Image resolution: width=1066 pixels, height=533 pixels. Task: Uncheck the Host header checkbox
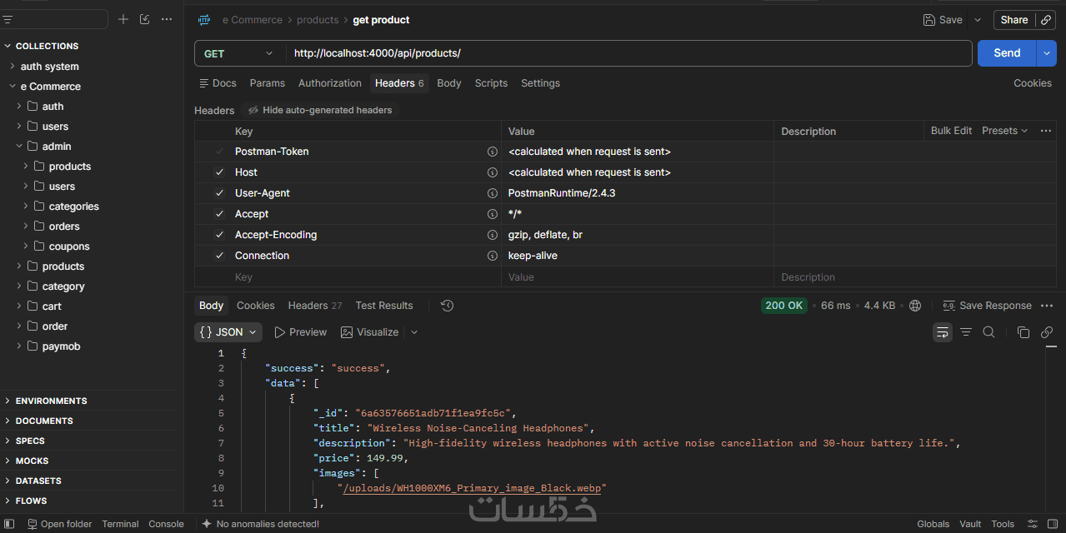[219, 172]
